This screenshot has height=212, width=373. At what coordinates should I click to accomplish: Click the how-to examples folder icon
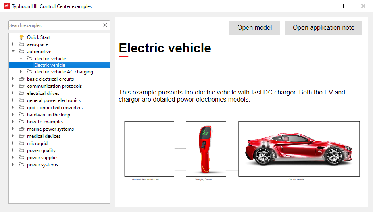21,121
